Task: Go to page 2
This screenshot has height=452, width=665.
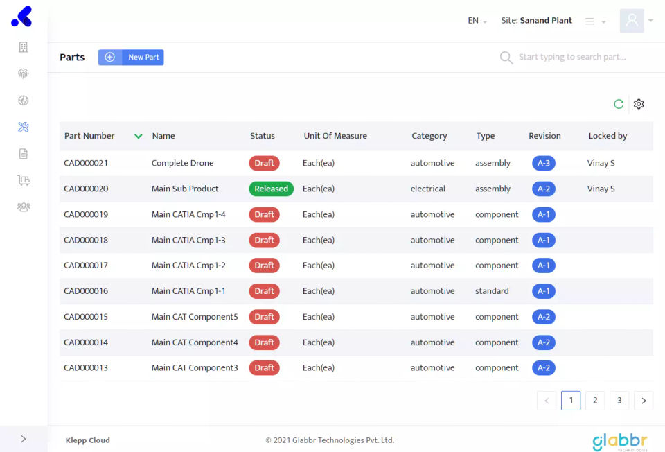Action: 595,401
